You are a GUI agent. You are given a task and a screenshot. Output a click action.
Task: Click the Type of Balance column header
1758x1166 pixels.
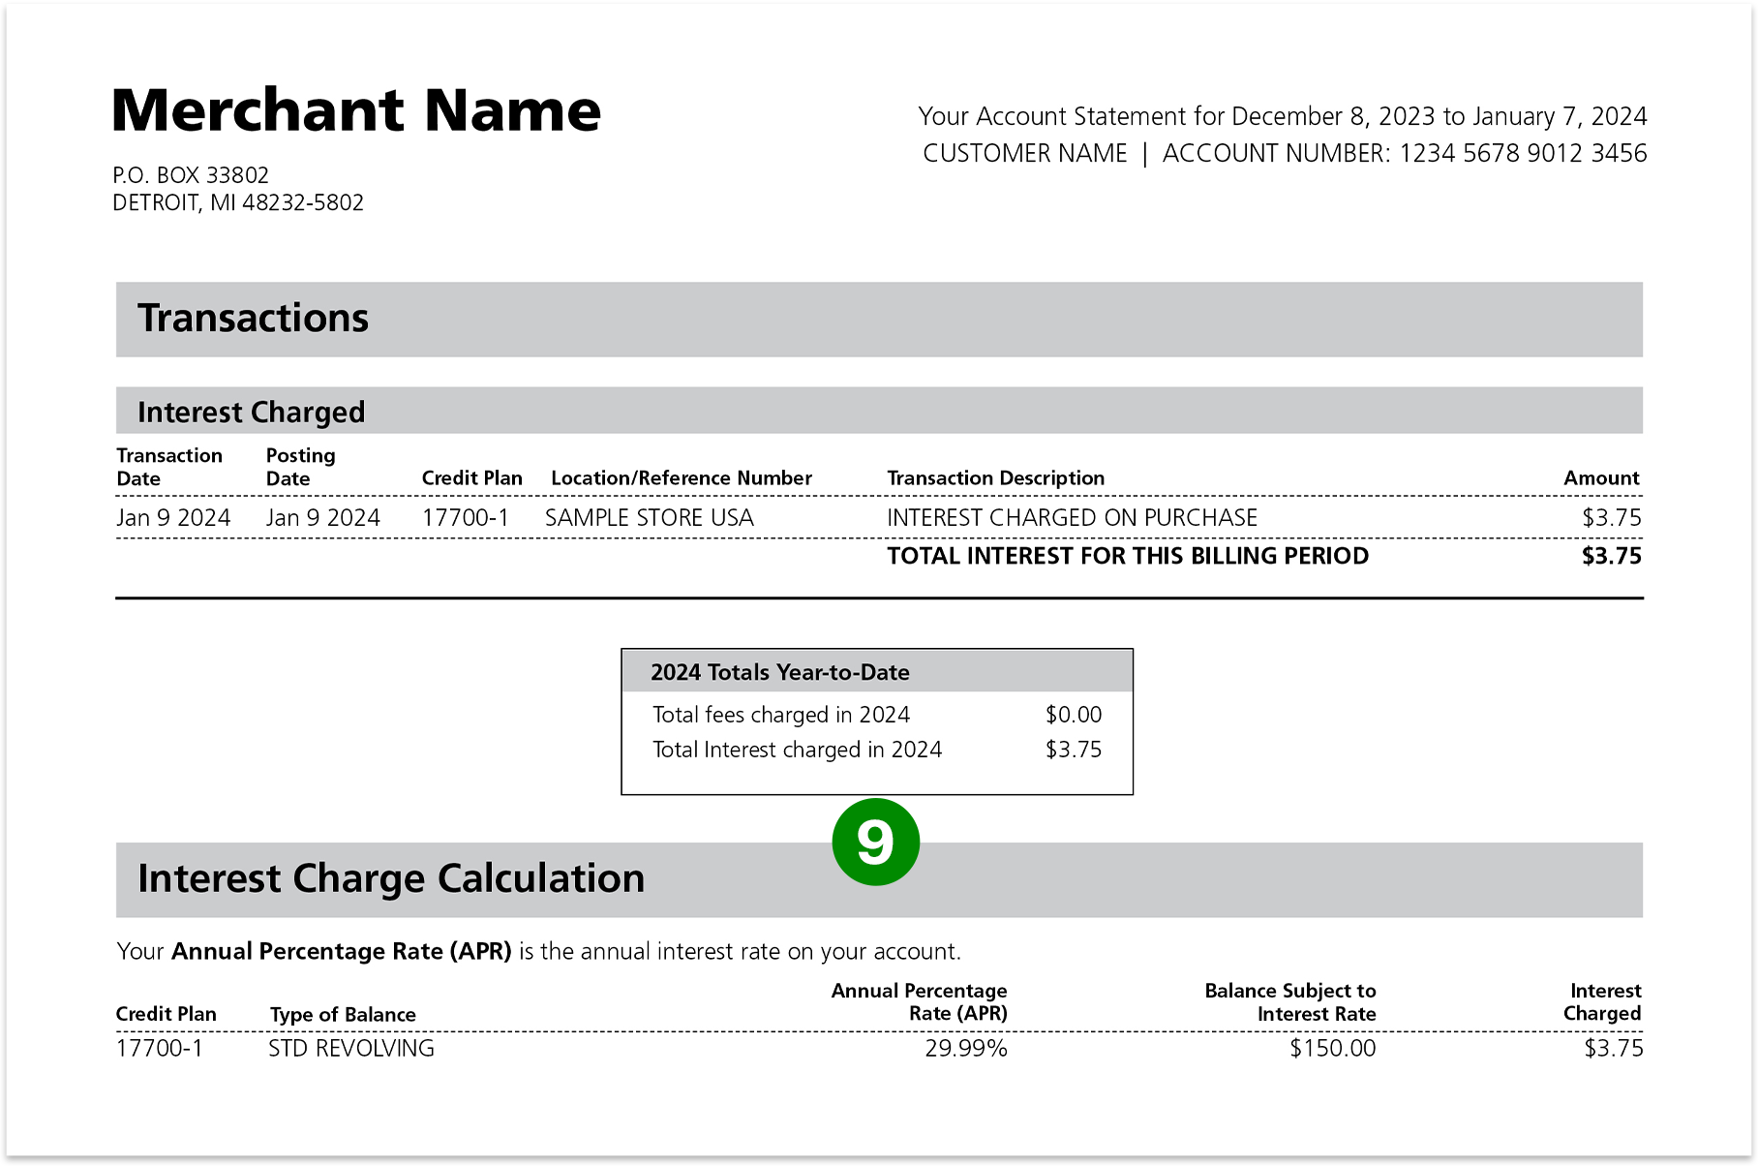point(343,1014)
